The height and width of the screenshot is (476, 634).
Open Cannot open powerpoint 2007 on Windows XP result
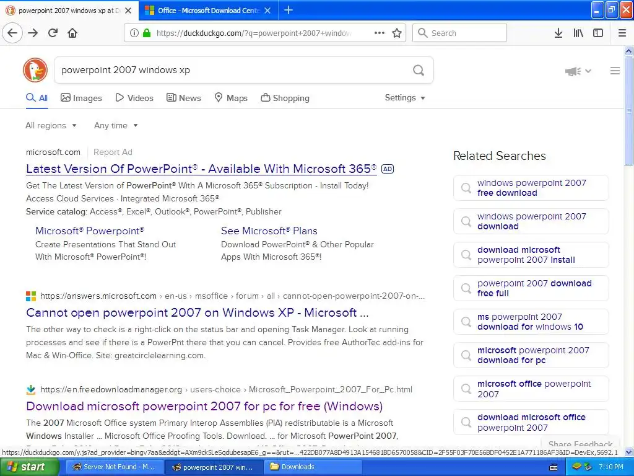pyautogui.click(x=198, y=312)
